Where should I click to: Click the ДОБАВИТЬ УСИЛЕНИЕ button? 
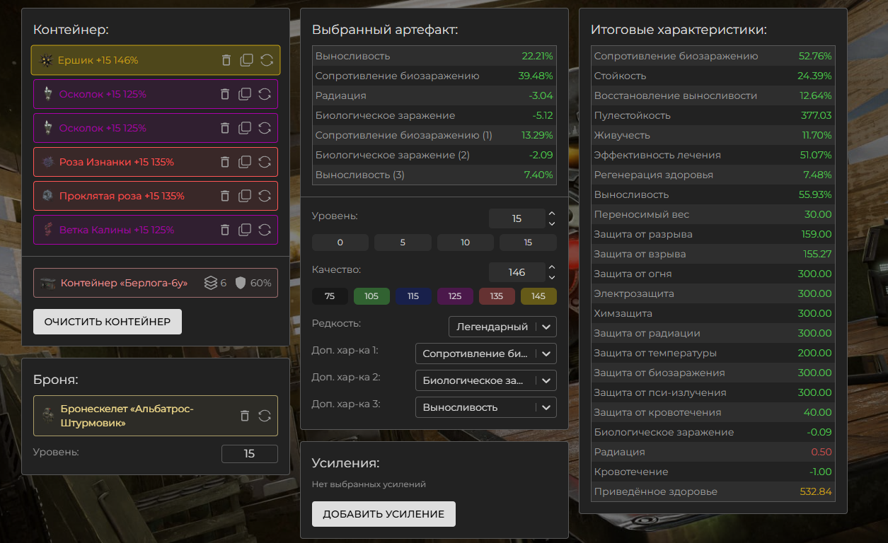pos(384,514)
